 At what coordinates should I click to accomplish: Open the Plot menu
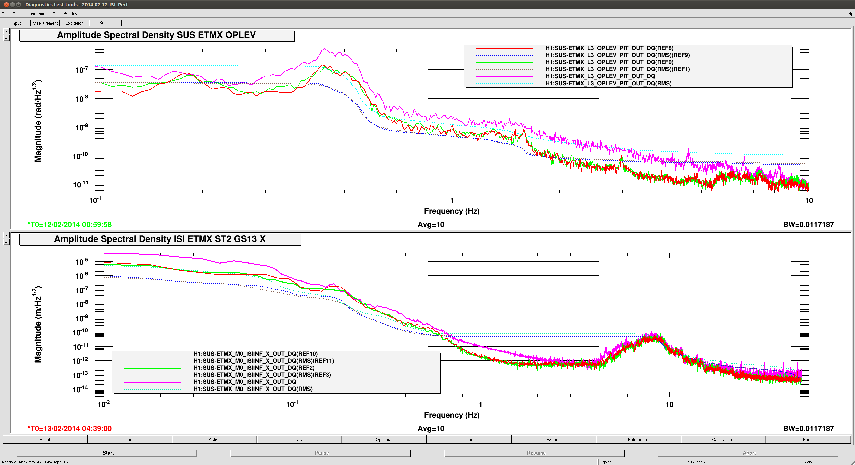[x=56, y=14]
